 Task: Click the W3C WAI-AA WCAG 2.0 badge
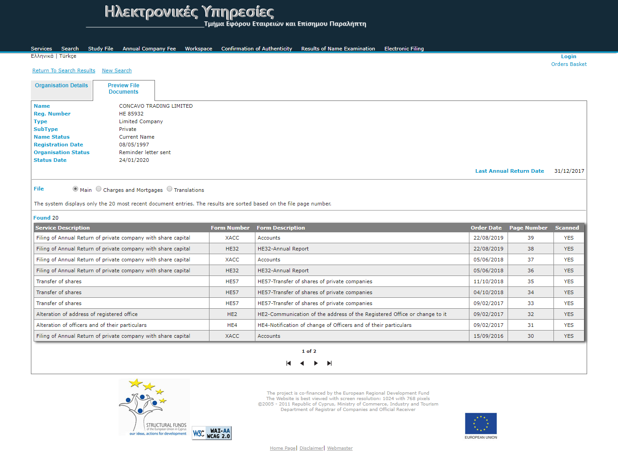click(x=212, y=433)
